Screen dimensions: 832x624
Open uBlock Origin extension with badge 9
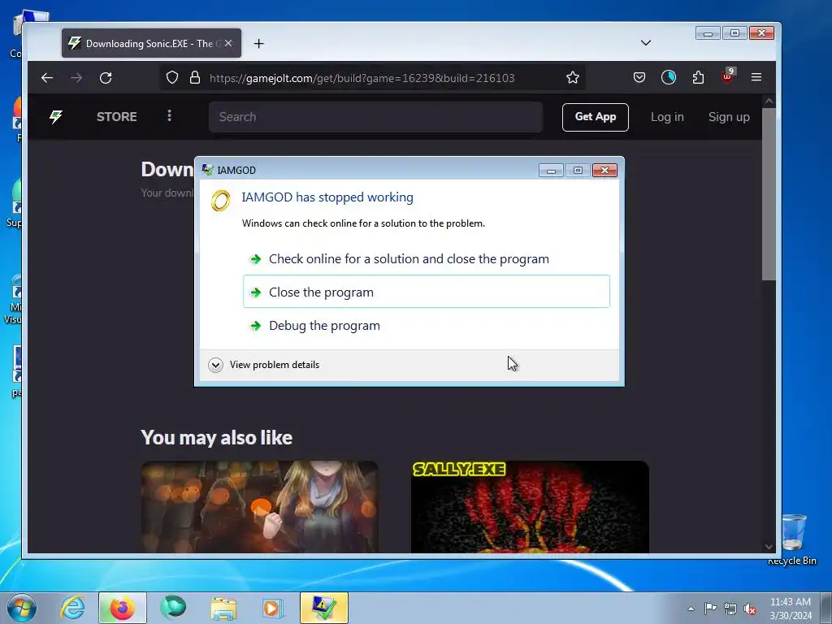click(728, 76)
